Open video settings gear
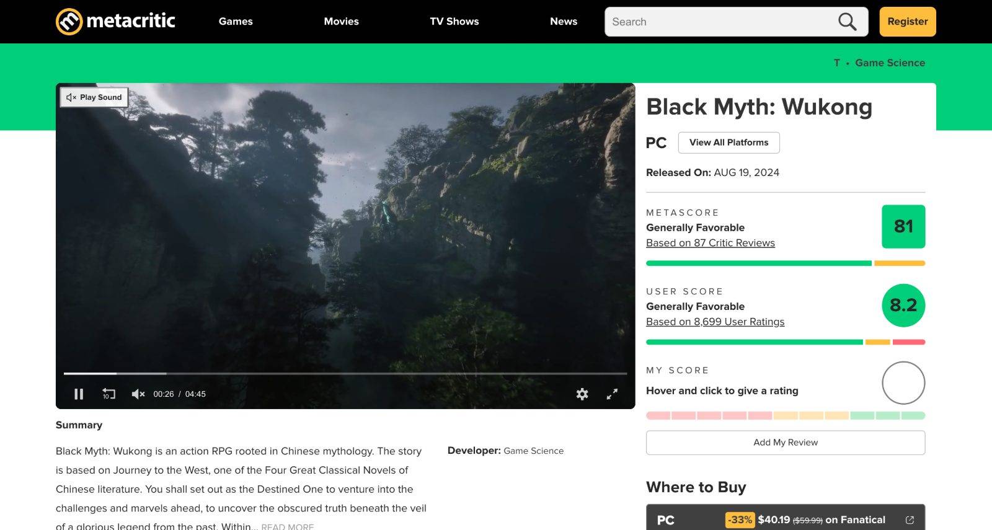Viewport: 992px width, 530px height. [582, 394]
